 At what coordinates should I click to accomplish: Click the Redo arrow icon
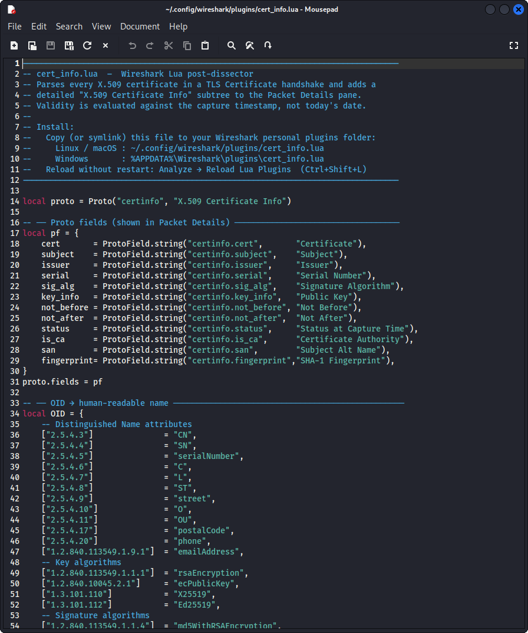tap(150, 45)
